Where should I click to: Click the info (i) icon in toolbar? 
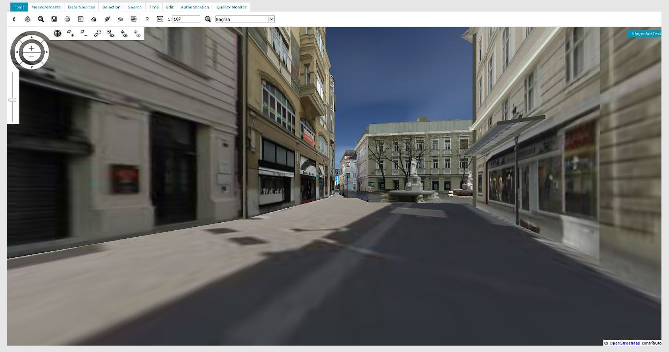coord(14,19)
